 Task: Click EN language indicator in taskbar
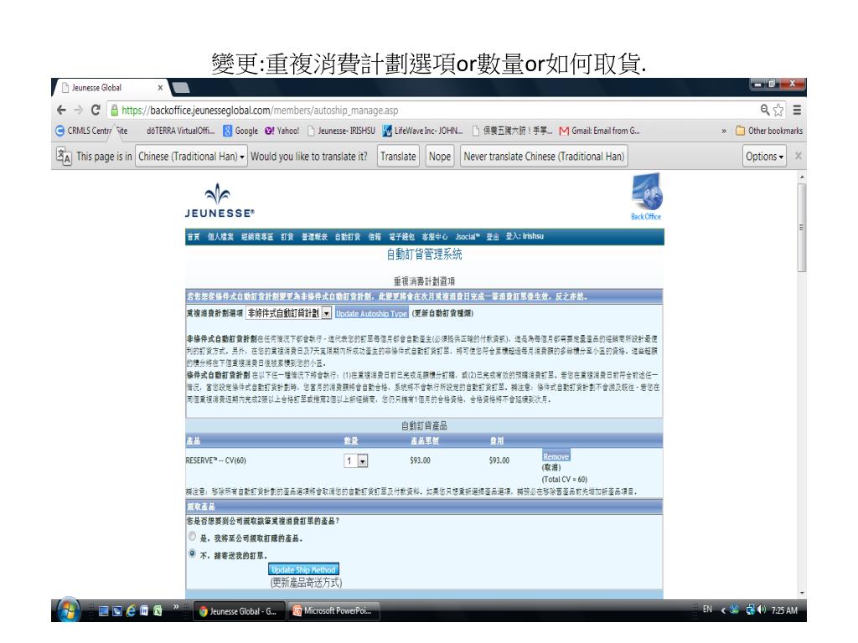pos(707,610)
